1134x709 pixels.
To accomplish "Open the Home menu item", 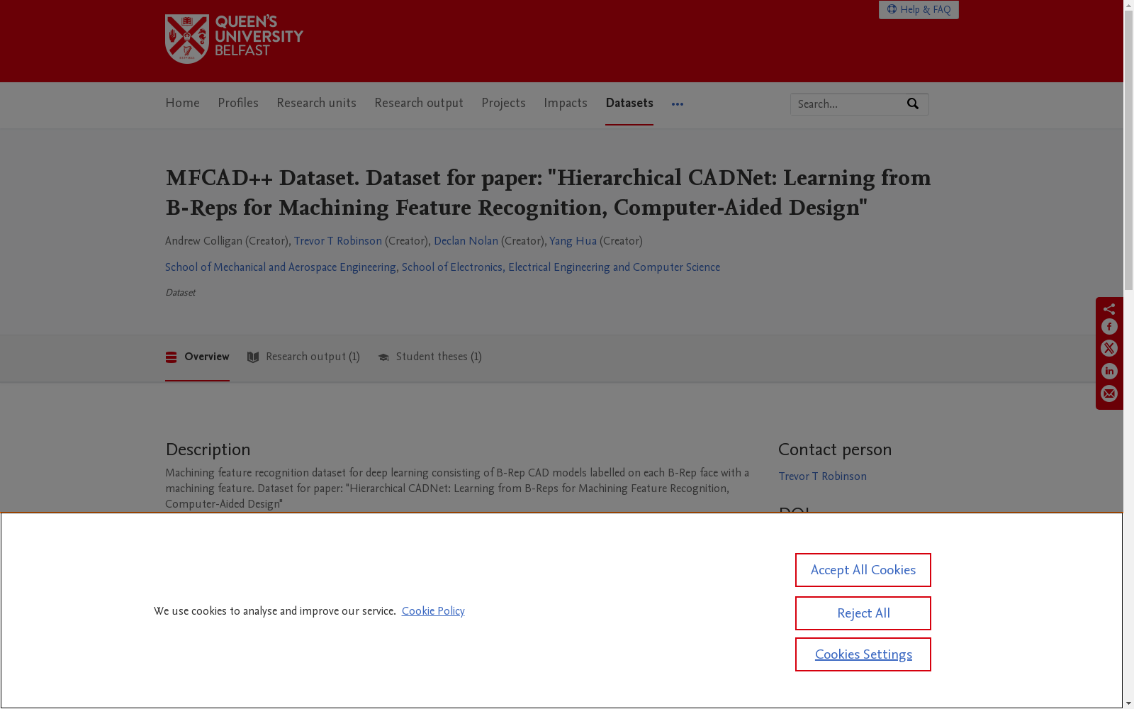I will click(x=182, y=104).
